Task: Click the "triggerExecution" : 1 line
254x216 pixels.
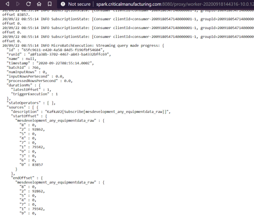Action: coord(34,94)
